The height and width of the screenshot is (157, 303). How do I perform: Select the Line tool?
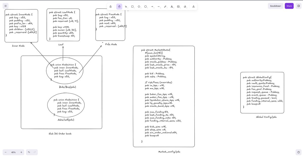(x=159, y=7)
